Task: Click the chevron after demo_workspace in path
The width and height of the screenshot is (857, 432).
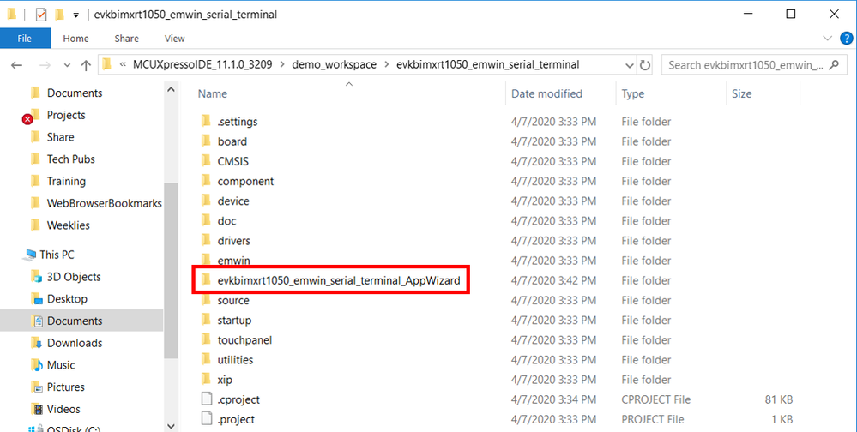Action: click(386, 64)
